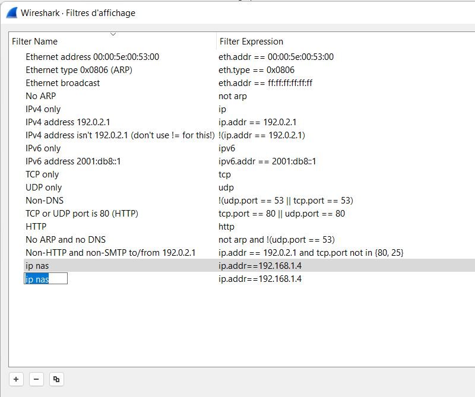The height and width of the screenshot is (397, 475).
Task: Click the copy filter button
Action: coord(56,379)
